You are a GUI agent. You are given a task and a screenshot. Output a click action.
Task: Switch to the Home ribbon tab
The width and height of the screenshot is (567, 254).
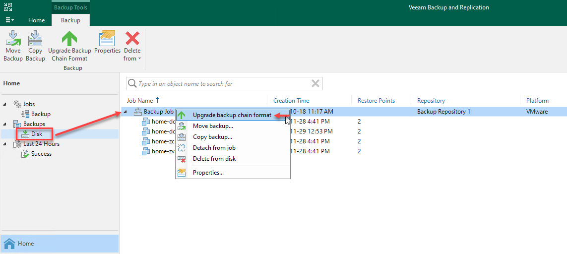(x=37, y=20)
